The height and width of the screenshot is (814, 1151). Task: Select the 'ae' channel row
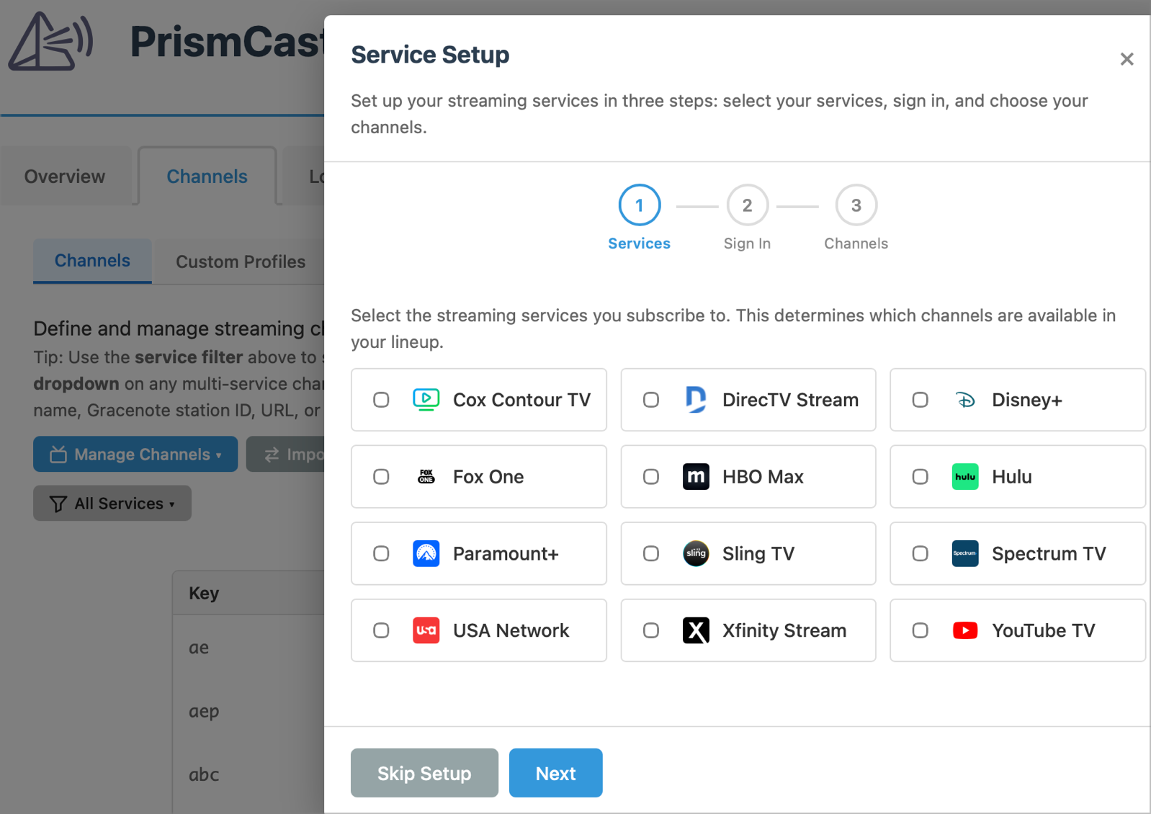[x=248, y=648]
